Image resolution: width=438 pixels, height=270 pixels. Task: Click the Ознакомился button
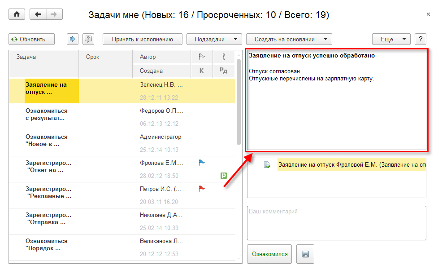click(269, 254)
